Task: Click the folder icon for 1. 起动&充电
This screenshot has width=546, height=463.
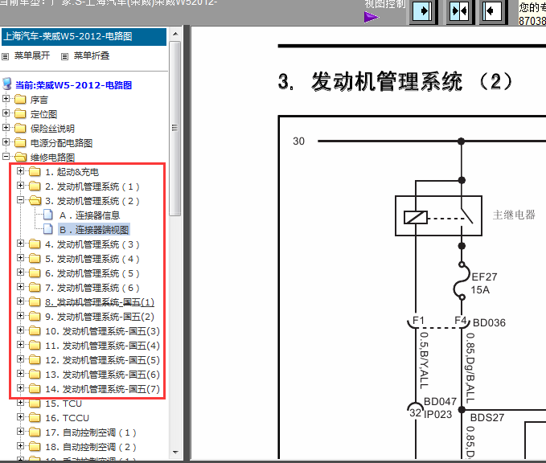Action: (x=35, y=172)
